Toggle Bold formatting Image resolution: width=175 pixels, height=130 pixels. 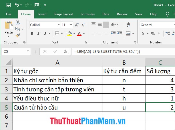[32, 33]
